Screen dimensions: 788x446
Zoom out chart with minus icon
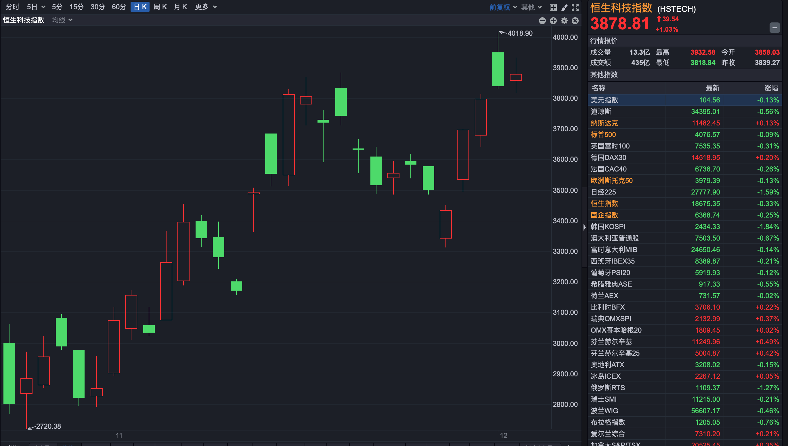coord(542,20)
